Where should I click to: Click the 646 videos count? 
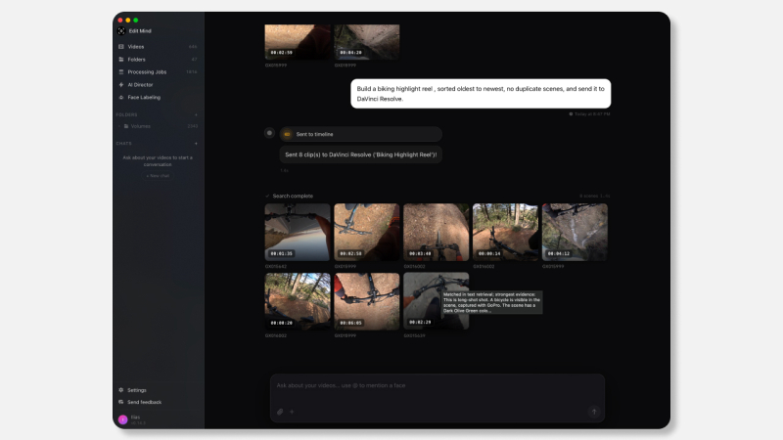pos(193,47)
